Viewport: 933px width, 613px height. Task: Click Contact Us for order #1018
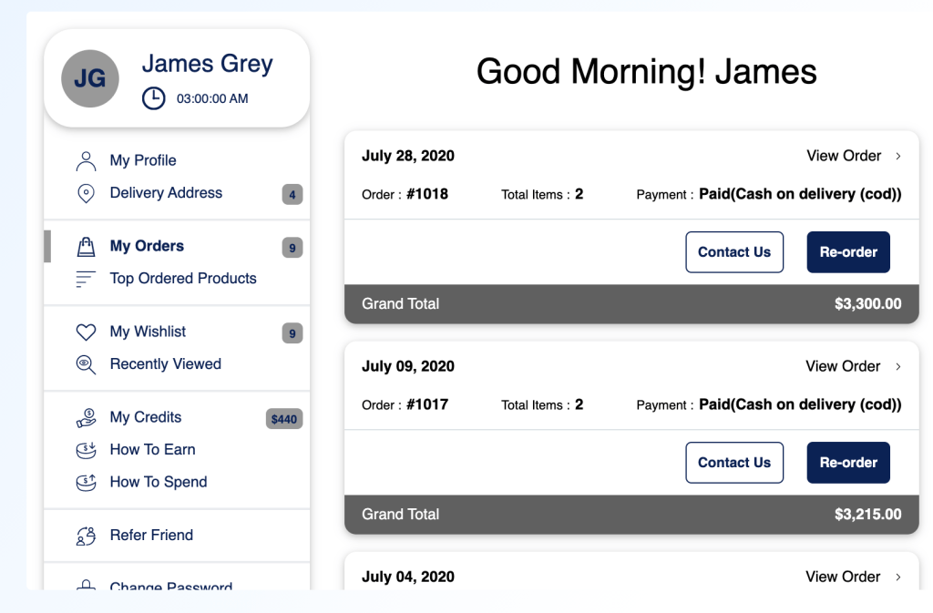click(x=734, y=252)
